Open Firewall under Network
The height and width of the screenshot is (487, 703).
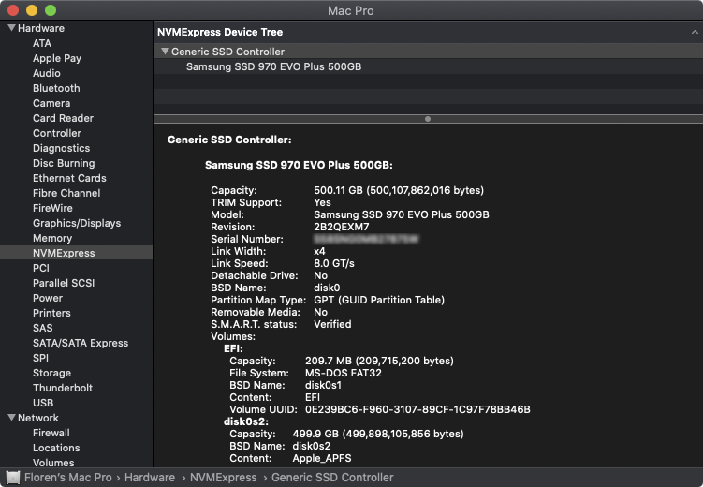51,433
